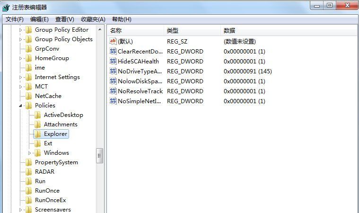Collapse the Policies key
The width and height of the screenshot is (359, 213).
(20, 106)
